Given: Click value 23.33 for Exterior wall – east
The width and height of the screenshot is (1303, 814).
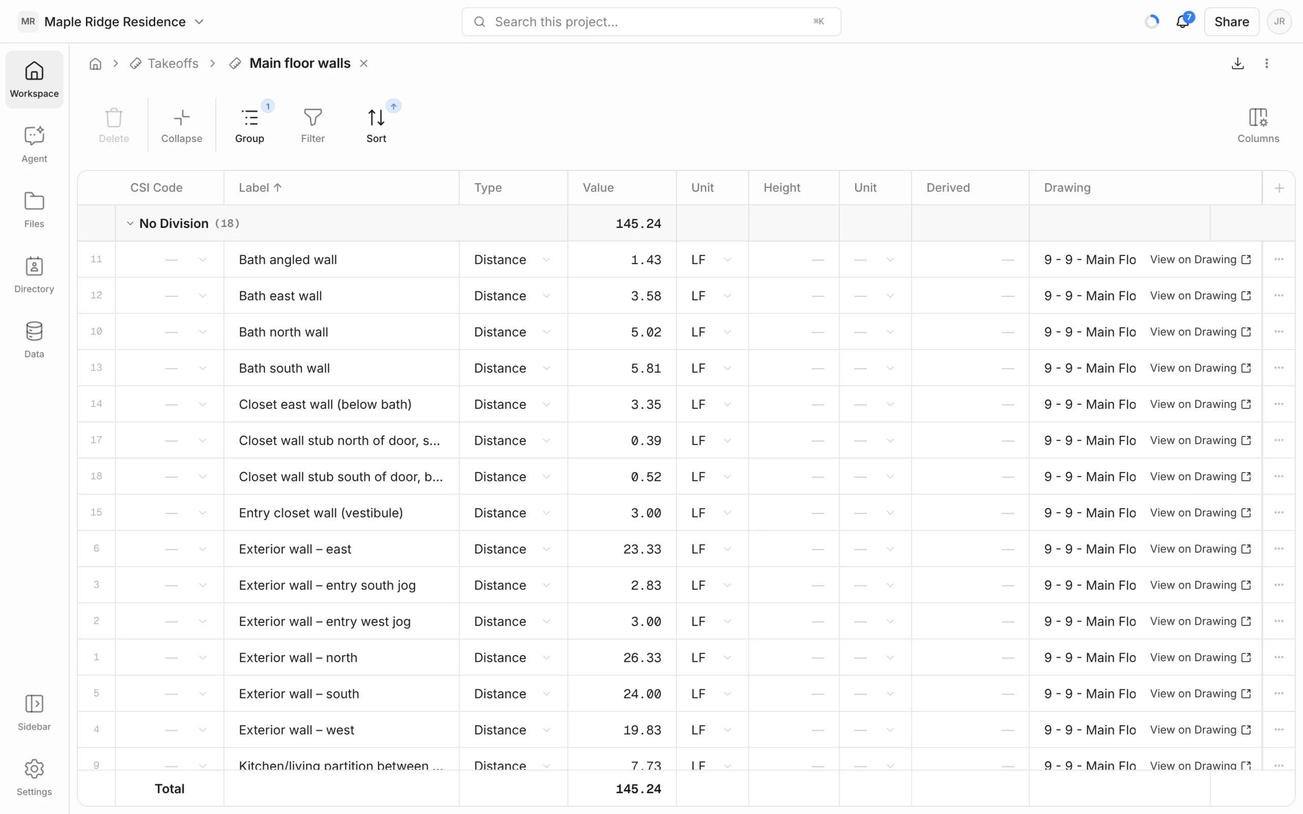Looking at the screenshot, I should tap(642, 549).
